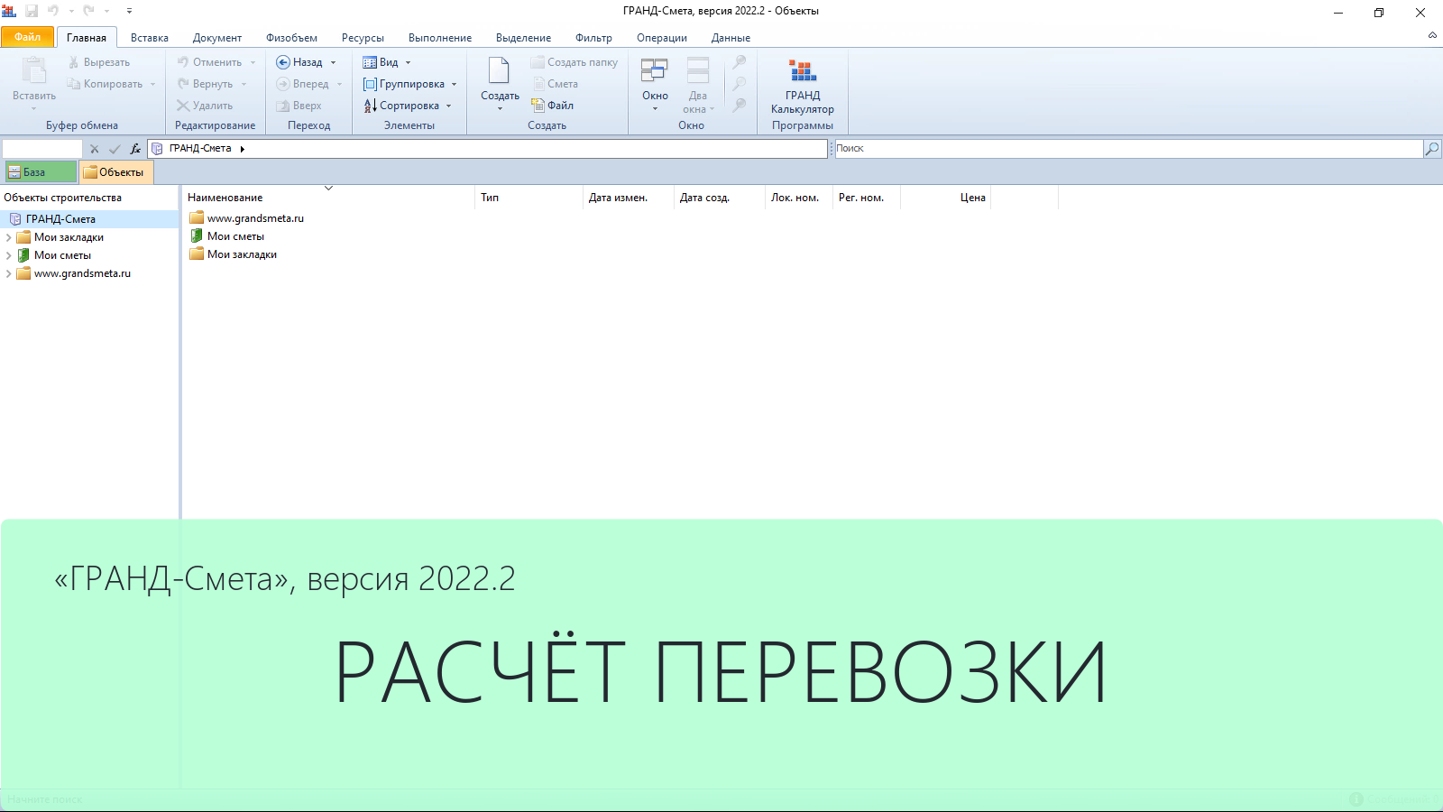Switch to the Вставка ribbon tab
1443x812 pixels.
(150, 38)
